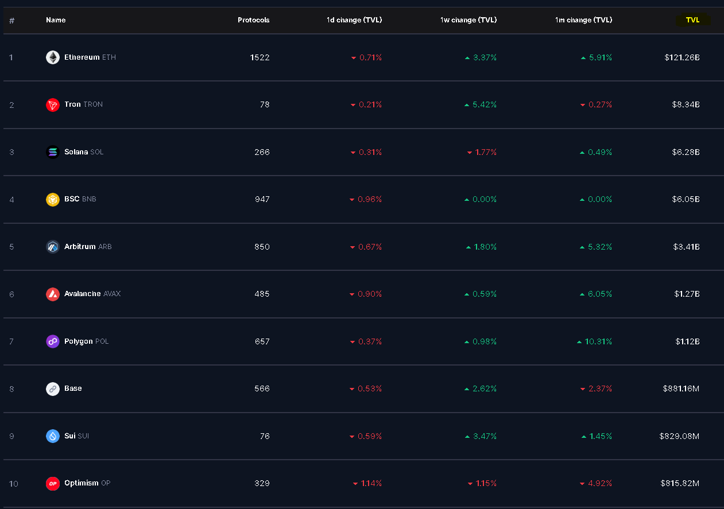Click Arbitrum TVL value $3.41B
This screenshot has height=509, width=724.
point(687,247)
